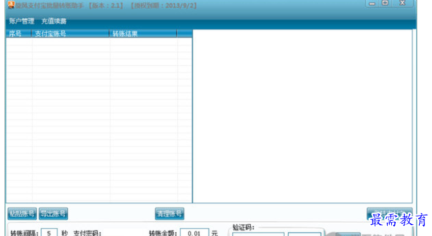The width and height of the screenshot is (432, 236).
Task: Click the app icon in title bar
Action: pos(11,5)
